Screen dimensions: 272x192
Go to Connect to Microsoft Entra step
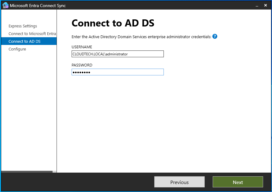[32, 34]
